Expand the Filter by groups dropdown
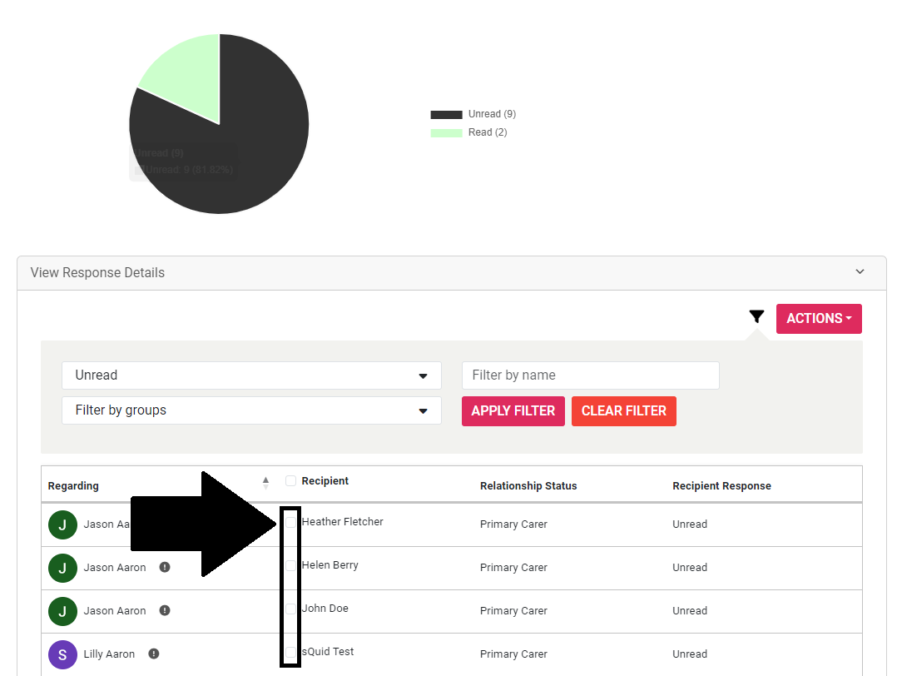 click(251, 410)
